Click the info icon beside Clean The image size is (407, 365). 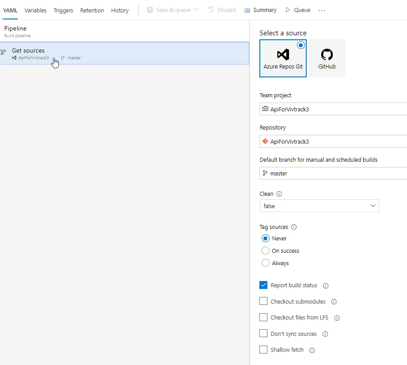(279, 194)
